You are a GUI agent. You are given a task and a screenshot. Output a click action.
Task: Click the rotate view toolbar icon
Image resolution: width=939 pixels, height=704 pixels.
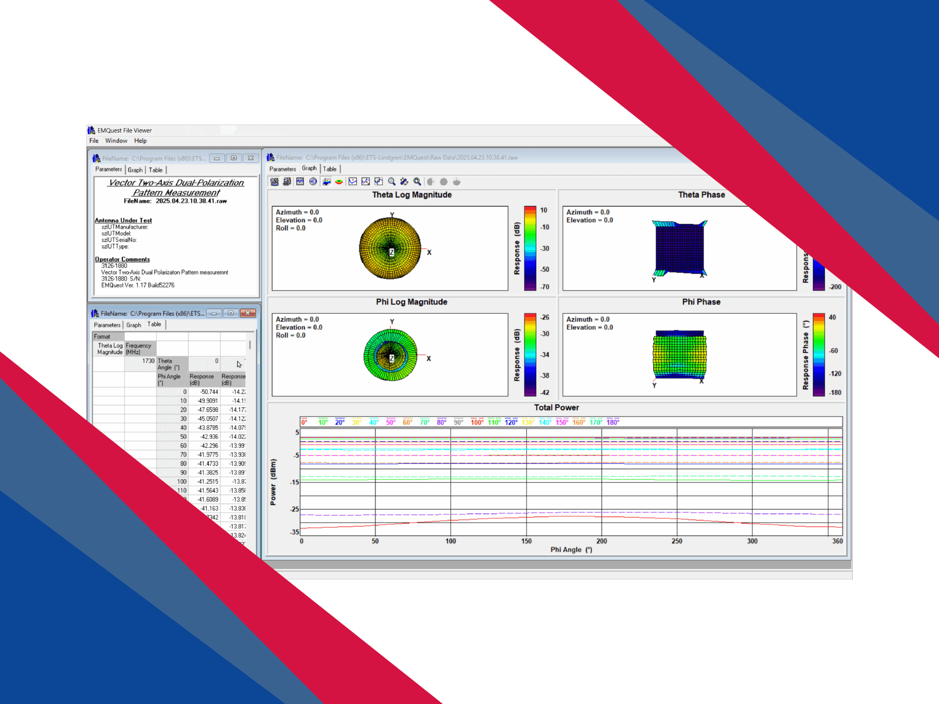pyautogui.click(x=404, y=182)
